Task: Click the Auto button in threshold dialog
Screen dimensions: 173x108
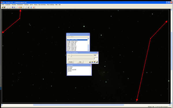Action: point(80,62)
